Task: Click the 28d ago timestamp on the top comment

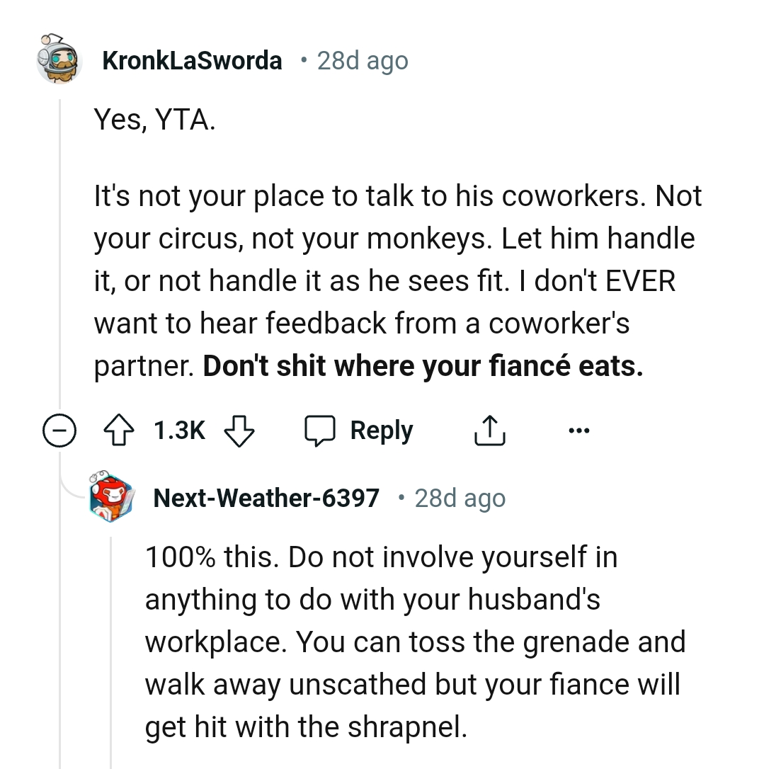Action: [363, 60]
